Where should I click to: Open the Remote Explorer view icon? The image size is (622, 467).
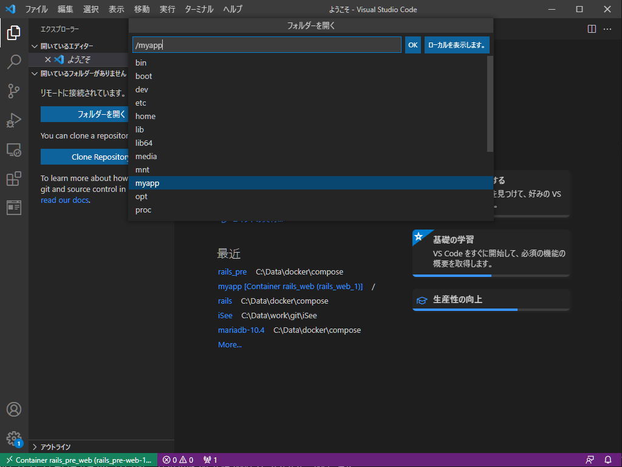click(14, 149)
